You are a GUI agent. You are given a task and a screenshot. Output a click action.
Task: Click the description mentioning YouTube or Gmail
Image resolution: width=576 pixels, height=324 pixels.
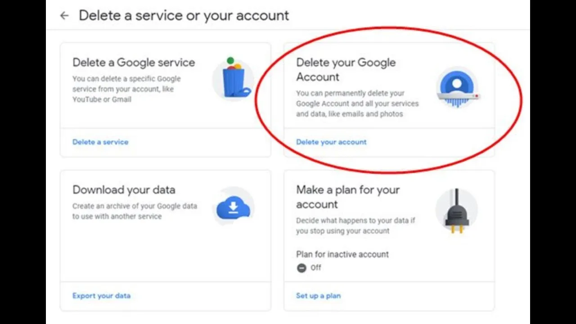coord(126,89)
